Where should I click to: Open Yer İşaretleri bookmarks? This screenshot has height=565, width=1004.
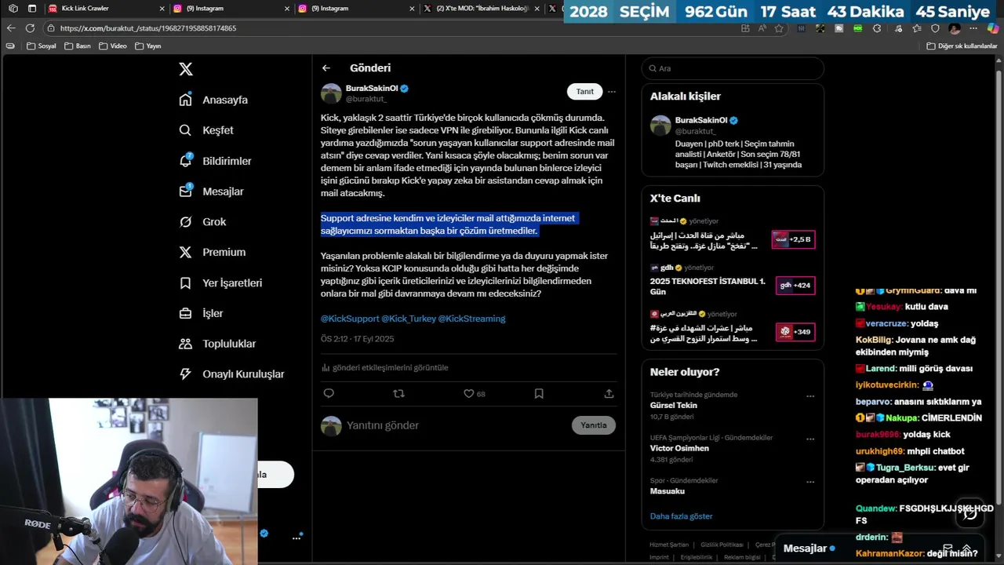[220, 282]
